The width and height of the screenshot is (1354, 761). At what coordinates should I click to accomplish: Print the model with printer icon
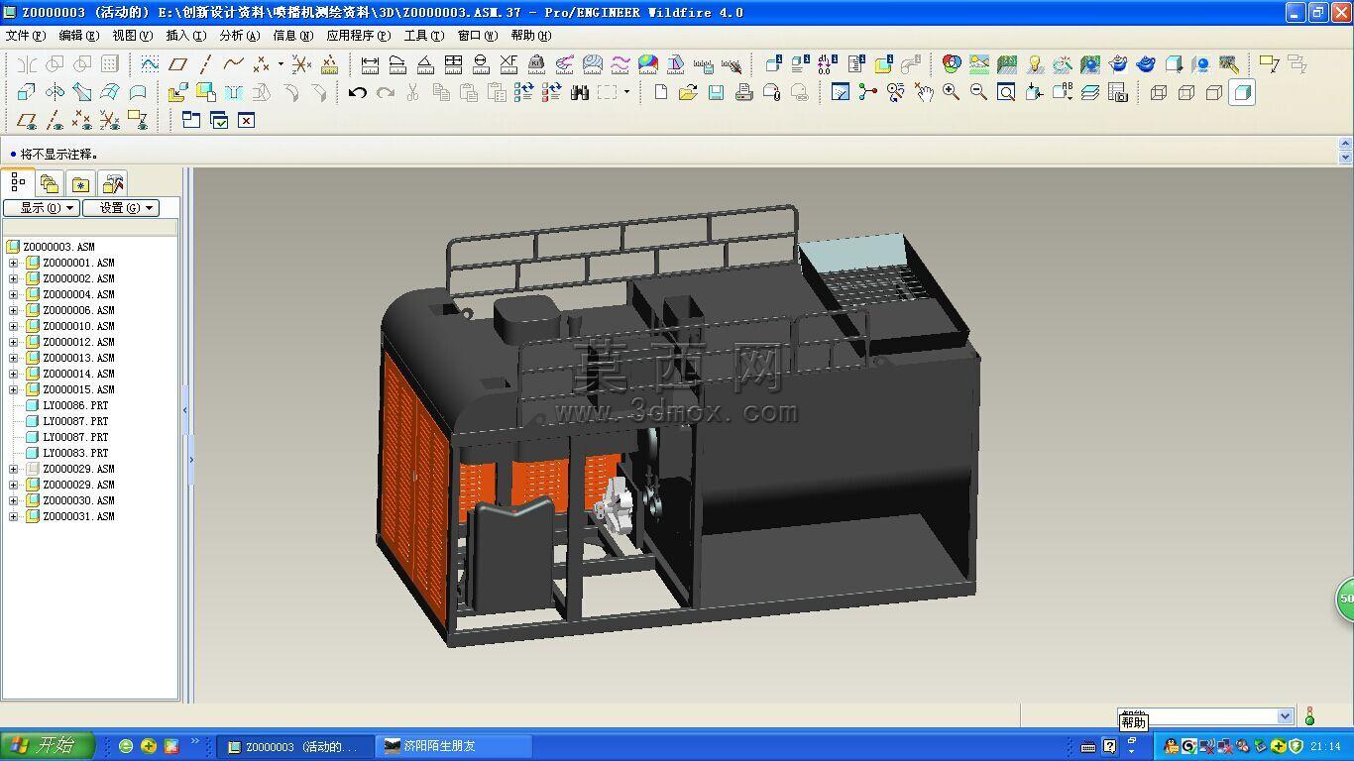tap(743, 92)
